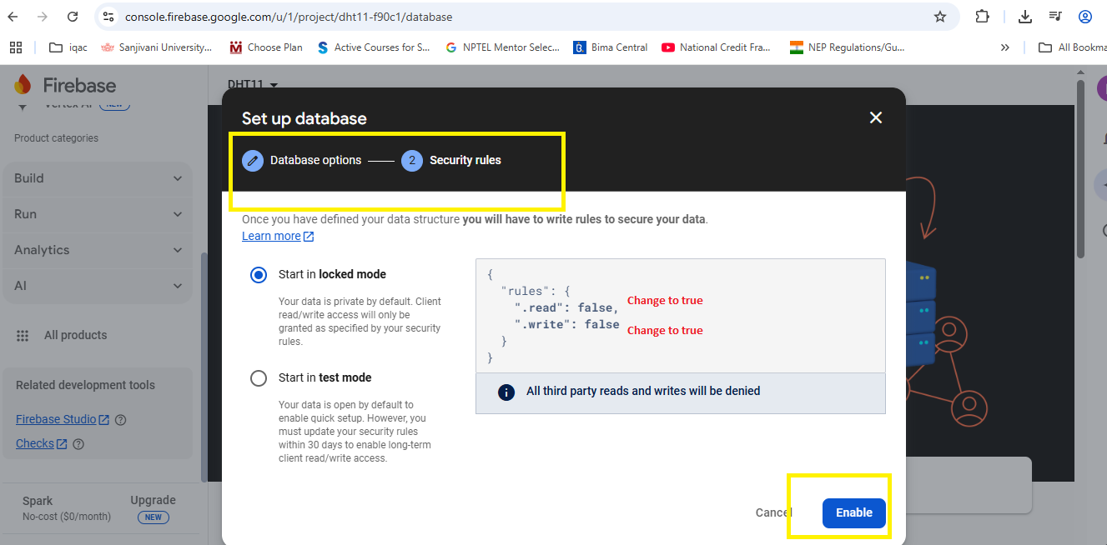Close the Set up database dialog
The image size is (1107, 545).
pos(876,117)
